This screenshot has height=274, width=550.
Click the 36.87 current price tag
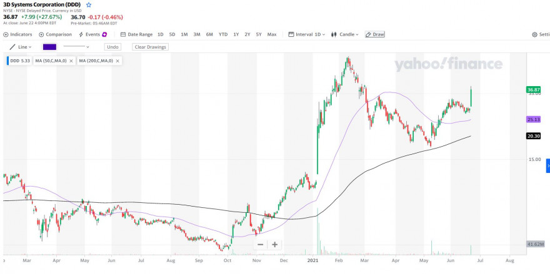[x=534, y=90]
